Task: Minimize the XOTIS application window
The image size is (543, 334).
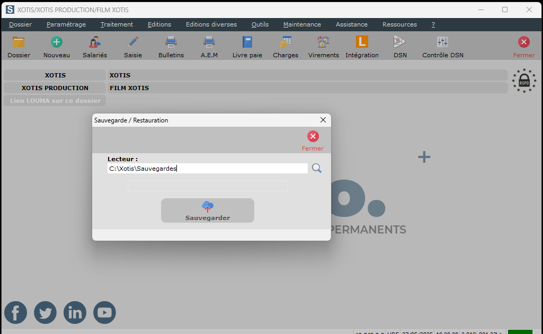Action: 481,10
